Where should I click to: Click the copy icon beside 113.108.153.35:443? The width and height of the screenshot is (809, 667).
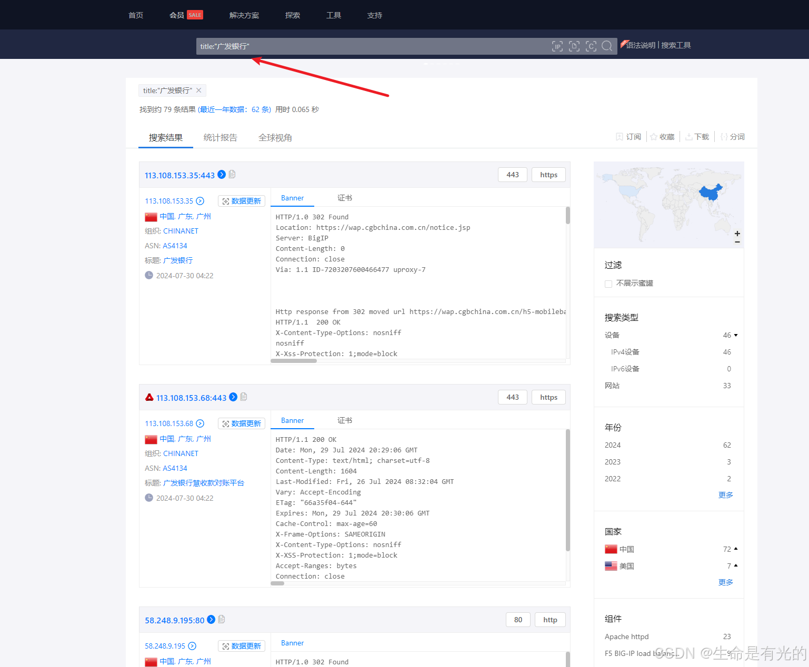(x=232, y=175)
